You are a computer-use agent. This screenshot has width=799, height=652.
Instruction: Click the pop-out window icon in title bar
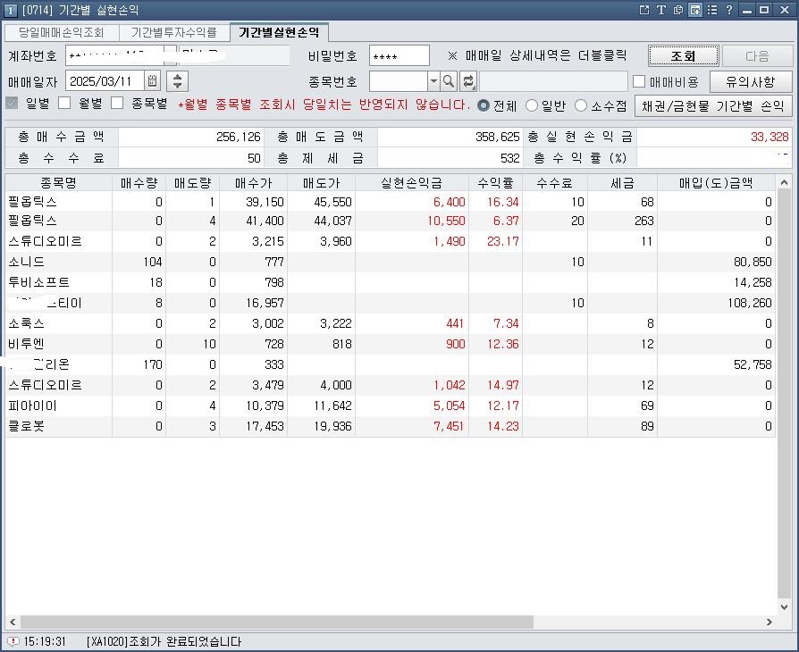(x=644, y=10)
